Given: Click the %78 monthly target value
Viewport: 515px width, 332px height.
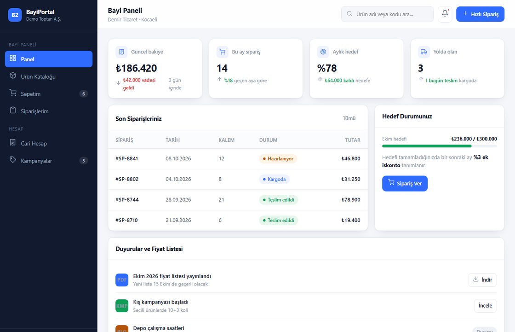Looking at the screenshot, I should point(327,68).
